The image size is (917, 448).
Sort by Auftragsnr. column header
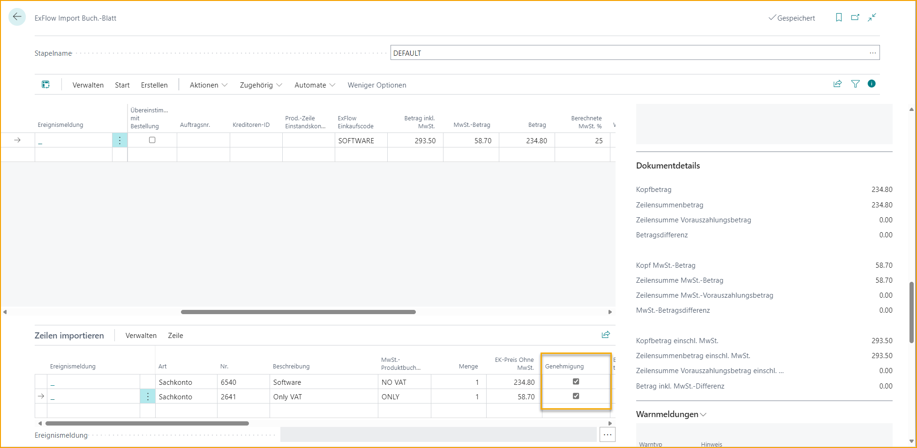tap(195, 125)
